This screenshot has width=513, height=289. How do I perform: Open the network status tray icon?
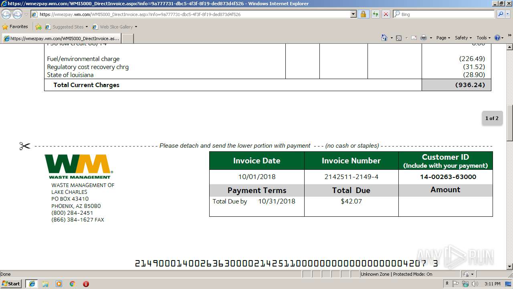coord(465,284)
